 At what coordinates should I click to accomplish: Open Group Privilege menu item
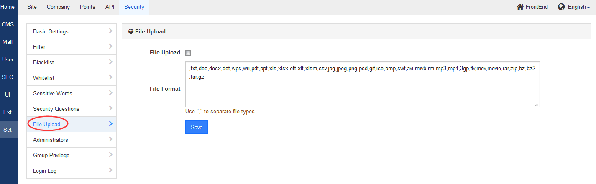72,155
